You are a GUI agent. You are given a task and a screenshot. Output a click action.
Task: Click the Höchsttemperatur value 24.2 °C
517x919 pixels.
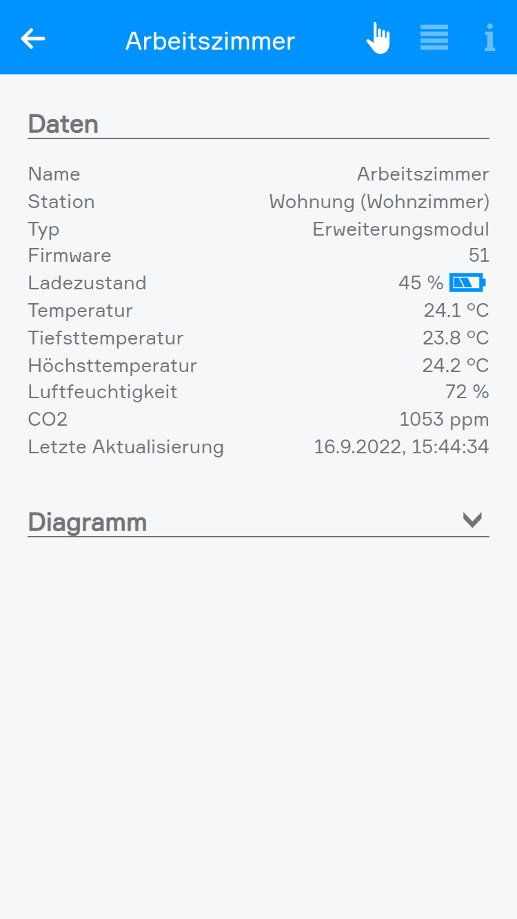pos(455,365)
